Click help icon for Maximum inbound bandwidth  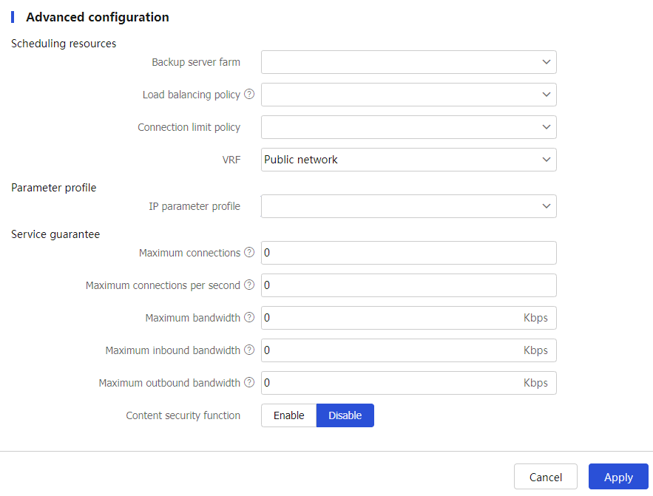click(x=249, y=350)
